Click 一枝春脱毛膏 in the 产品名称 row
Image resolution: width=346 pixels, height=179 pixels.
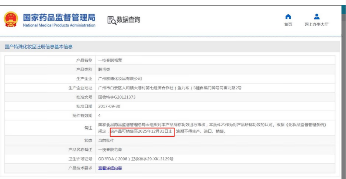tap(110, 60)
